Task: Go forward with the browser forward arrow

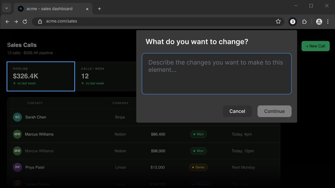Action: point(16,22)
